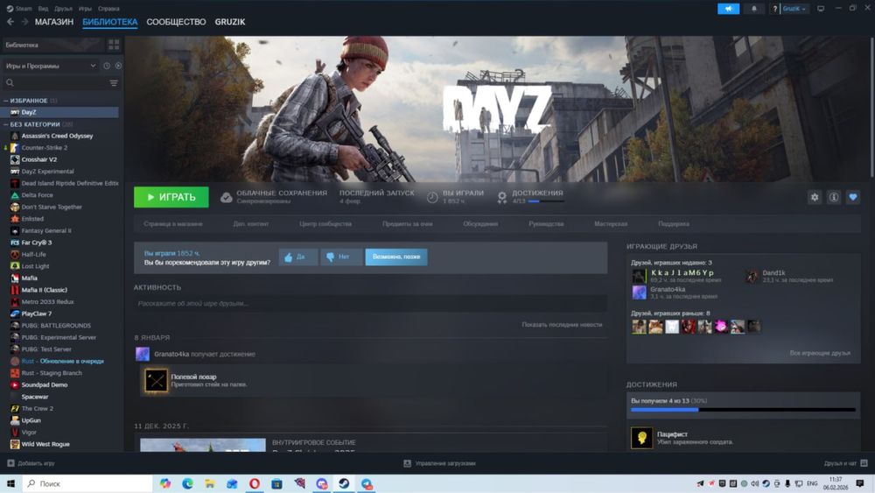
Task: Open game info icon
Action: 834,197
